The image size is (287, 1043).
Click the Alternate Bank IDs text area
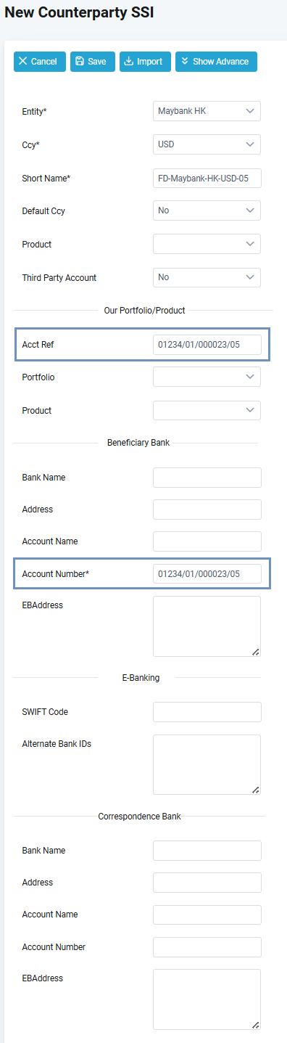point(207,764)
